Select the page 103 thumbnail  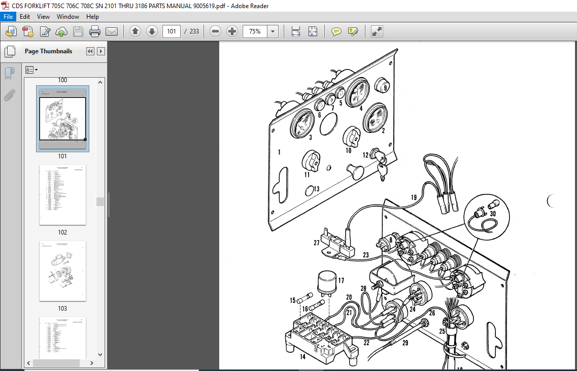62,271
